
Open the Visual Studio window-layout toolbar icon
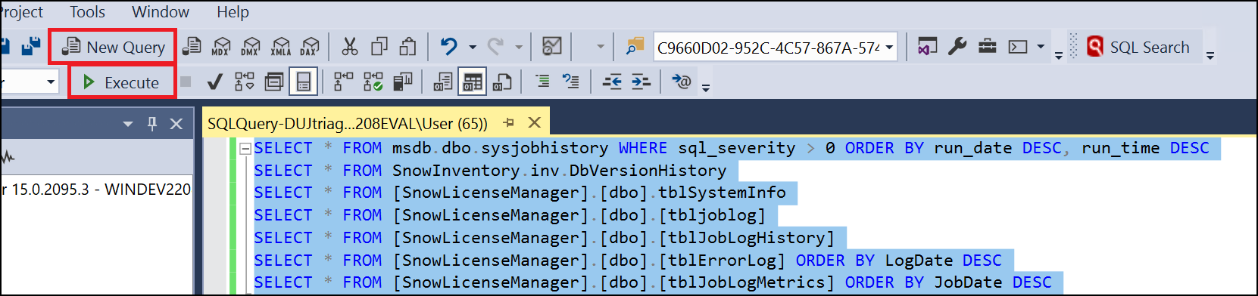tap(928, 47)
